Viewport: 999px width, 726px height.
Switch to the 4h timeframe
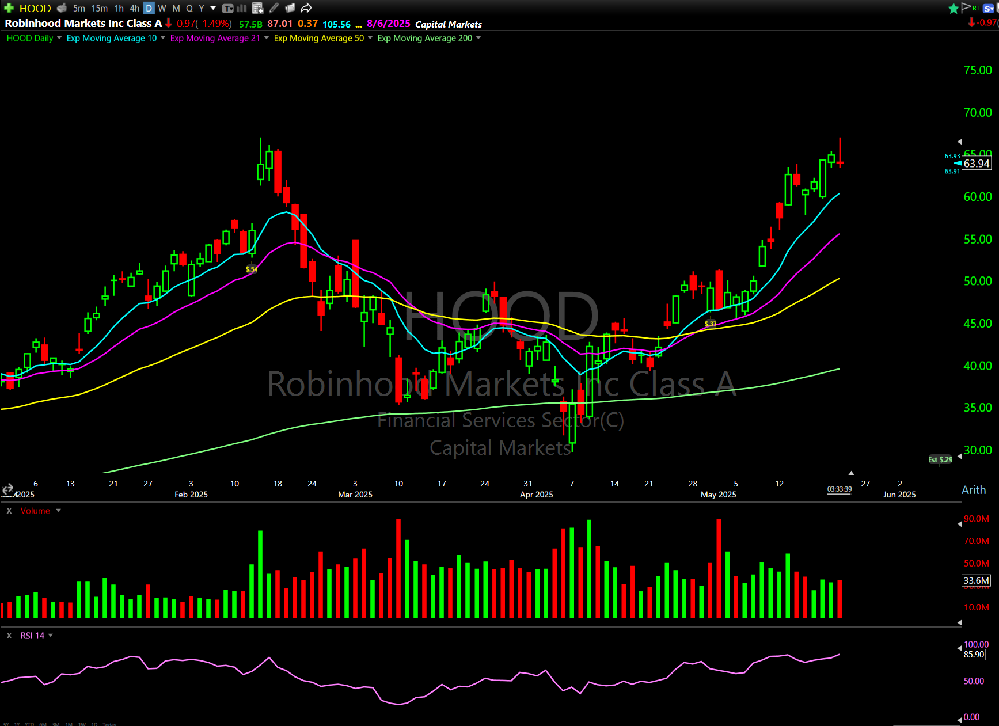pos(135,8)
